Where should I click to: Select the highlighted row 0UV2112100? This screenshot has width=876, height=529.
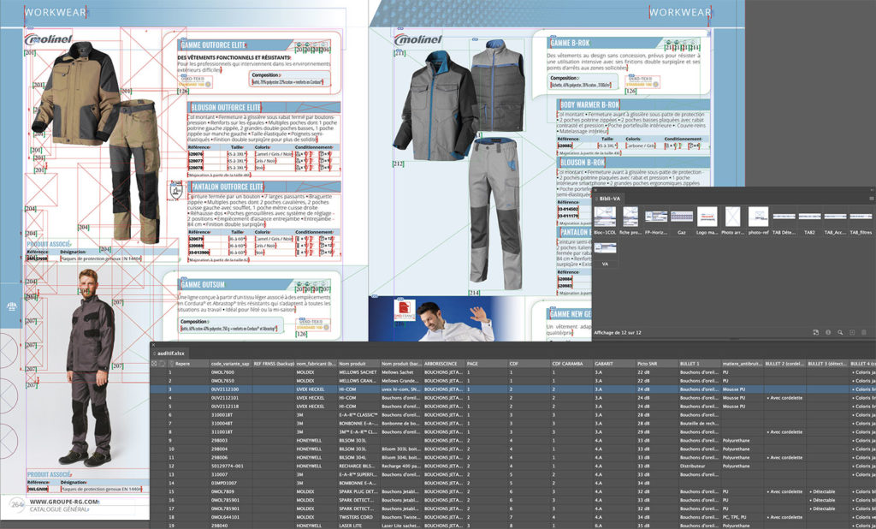coord(513,389)
